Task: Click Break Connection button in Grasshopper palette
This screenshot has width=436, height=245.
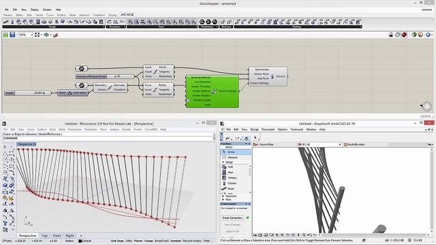Action: click(232, 218)
